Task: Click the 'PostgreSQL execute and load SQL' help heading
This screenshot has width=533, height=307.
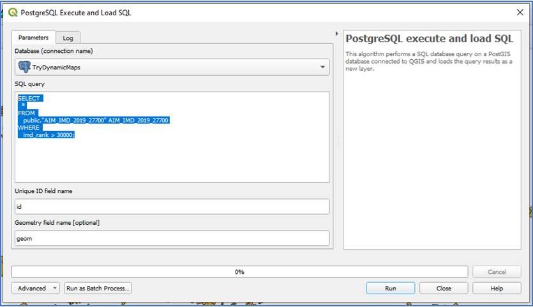Action: [x=430, y=38]
